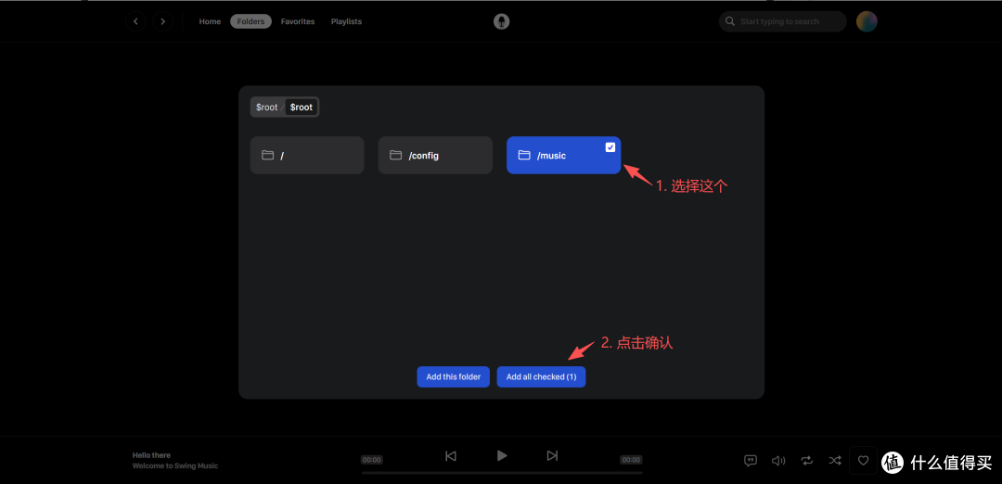Click the root '/' folder icon

coord(267,155)
